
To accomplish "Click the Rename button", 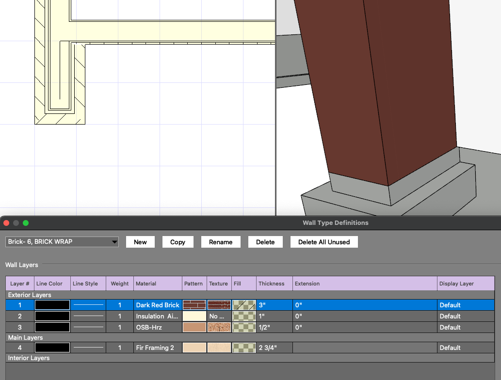I will click(x=221, y=242).
